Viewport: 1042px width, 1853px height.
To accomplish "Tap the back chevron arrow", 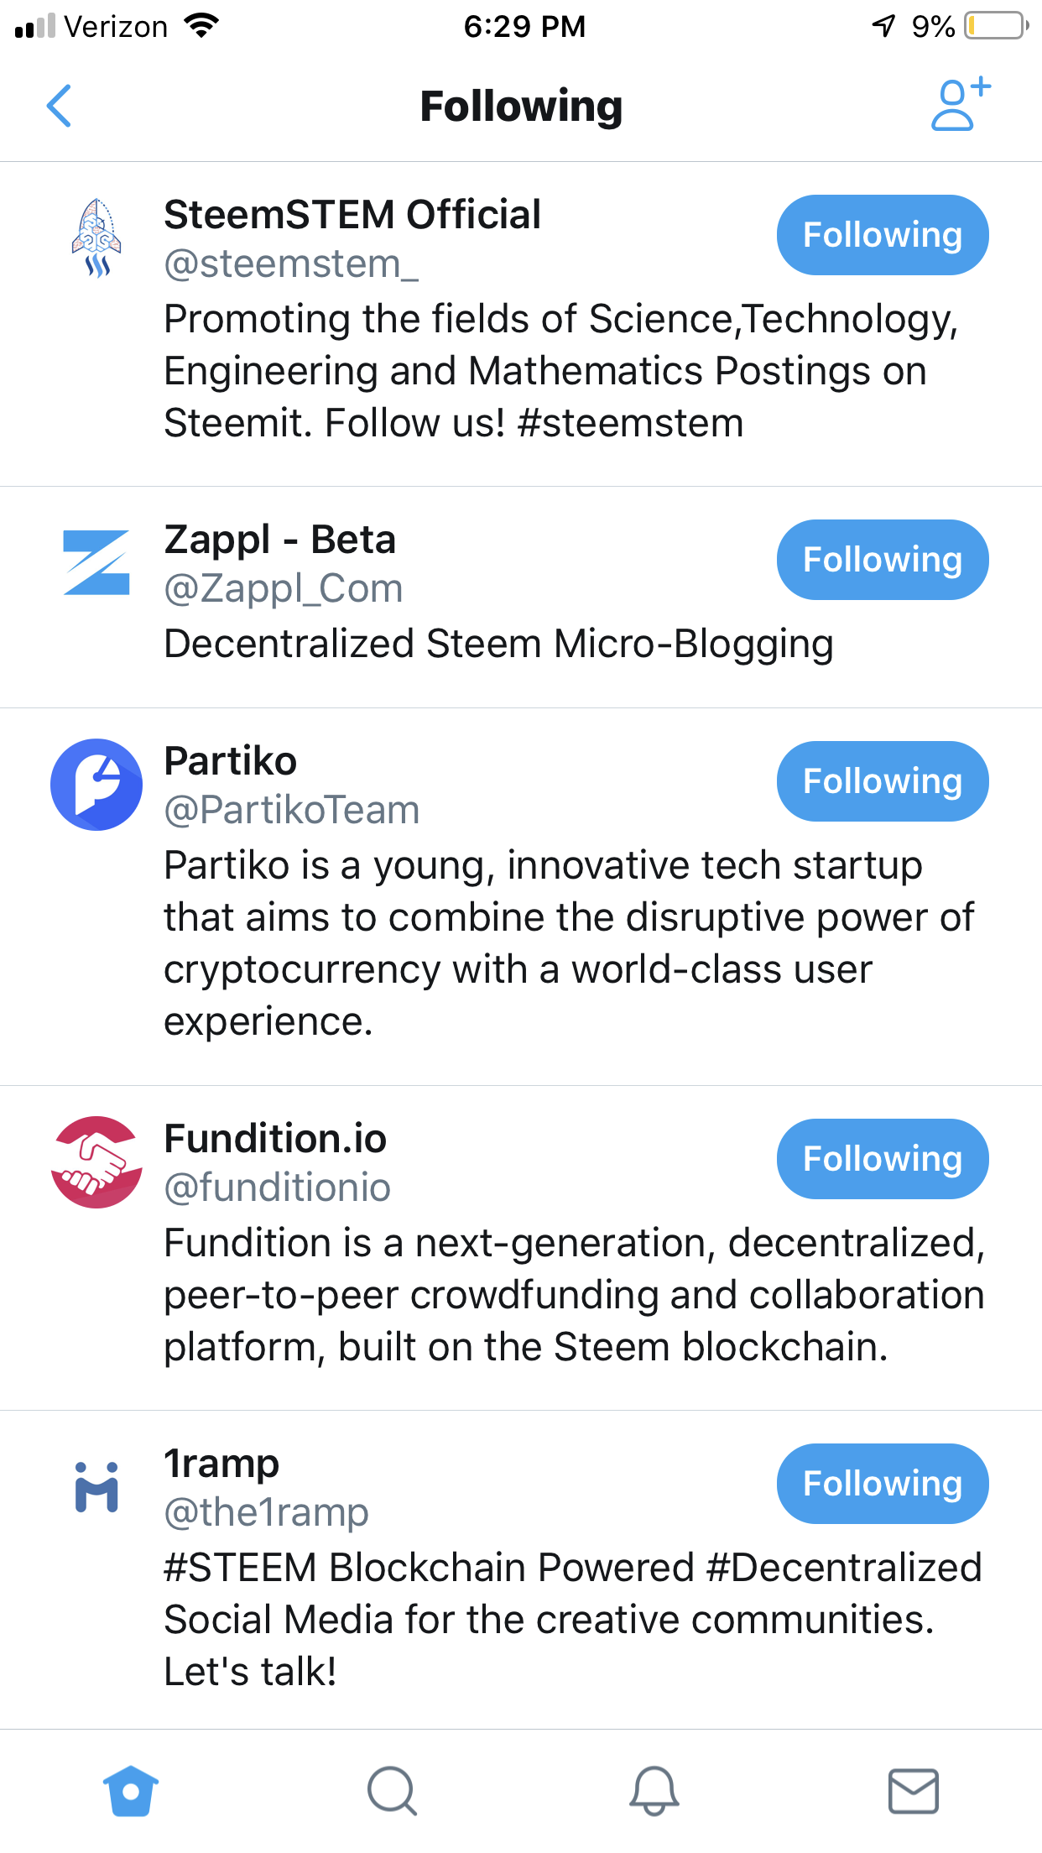I will (59, 106).
